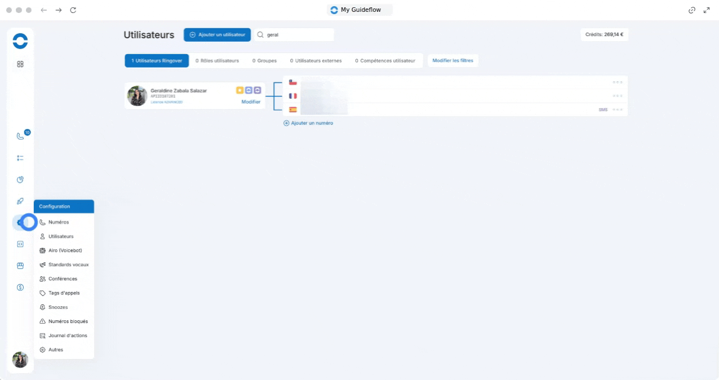Switch to the Groupes tab
This screenshot has width=719, height=380.
click(x=264, y=61)
